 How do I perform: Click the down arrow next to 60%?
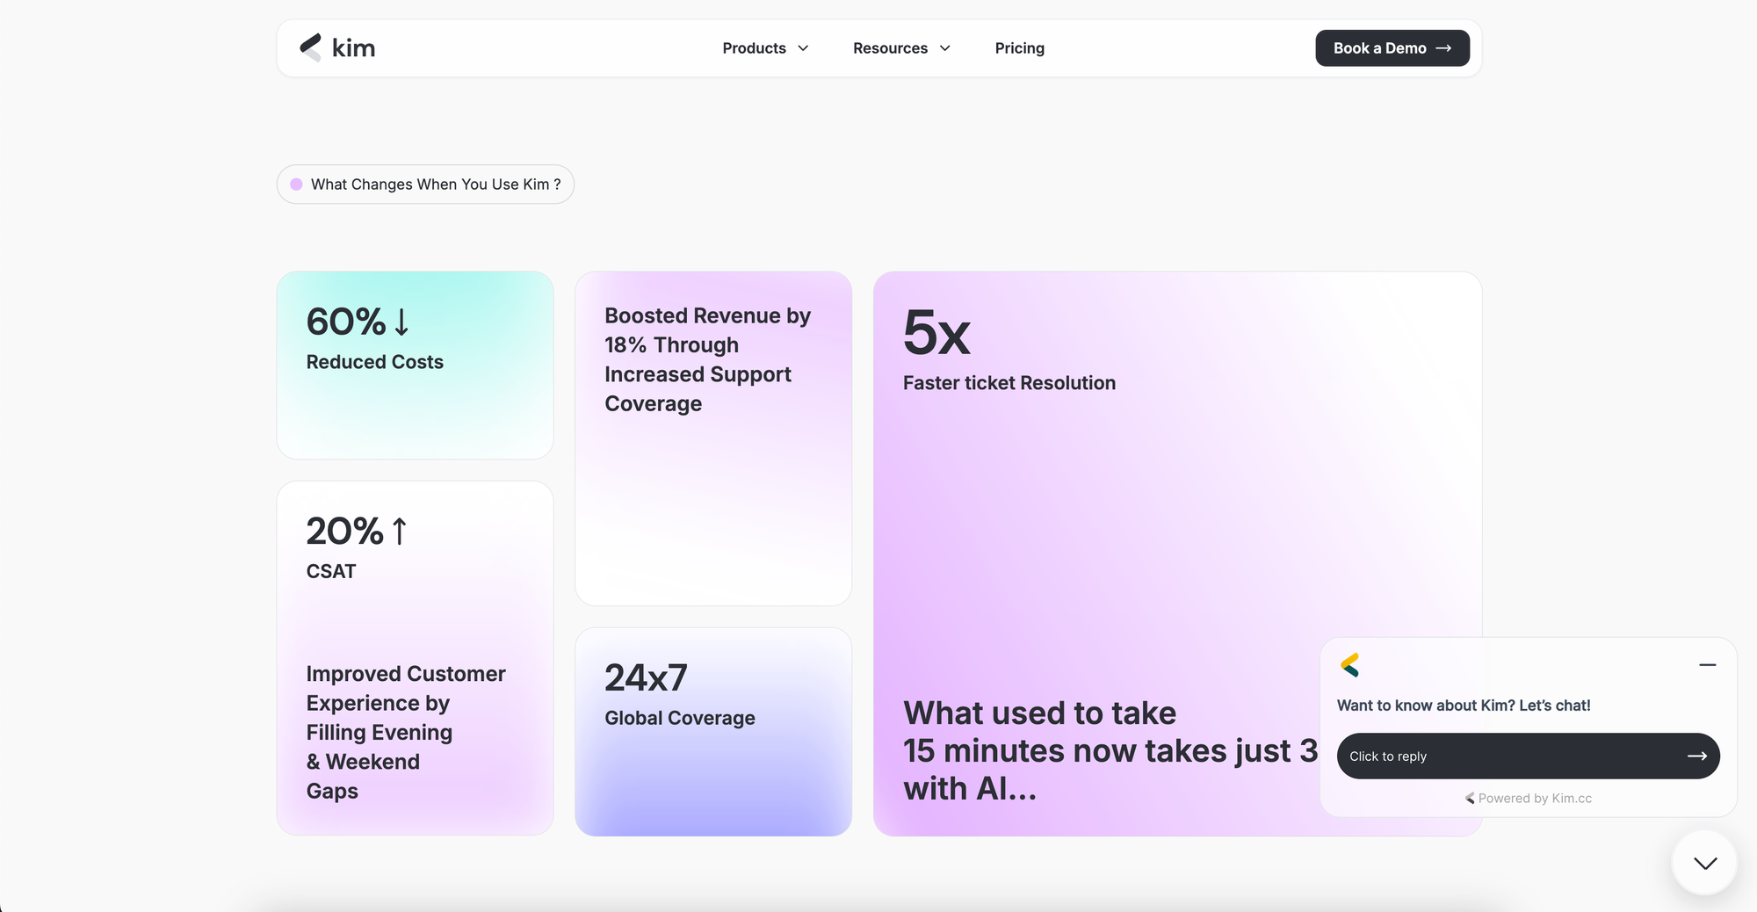click(401, 322)
